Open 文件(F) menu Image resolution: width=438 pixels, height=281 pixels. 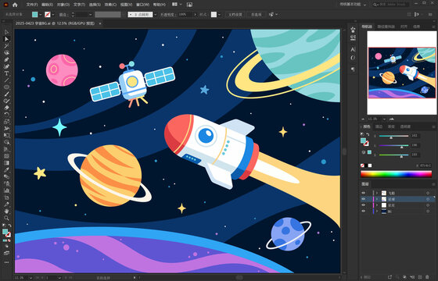(32, 5)
